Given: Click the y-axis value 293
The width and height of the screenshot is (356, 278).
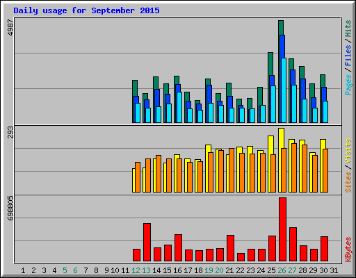Looking at the screenshot, I should 11,132.
